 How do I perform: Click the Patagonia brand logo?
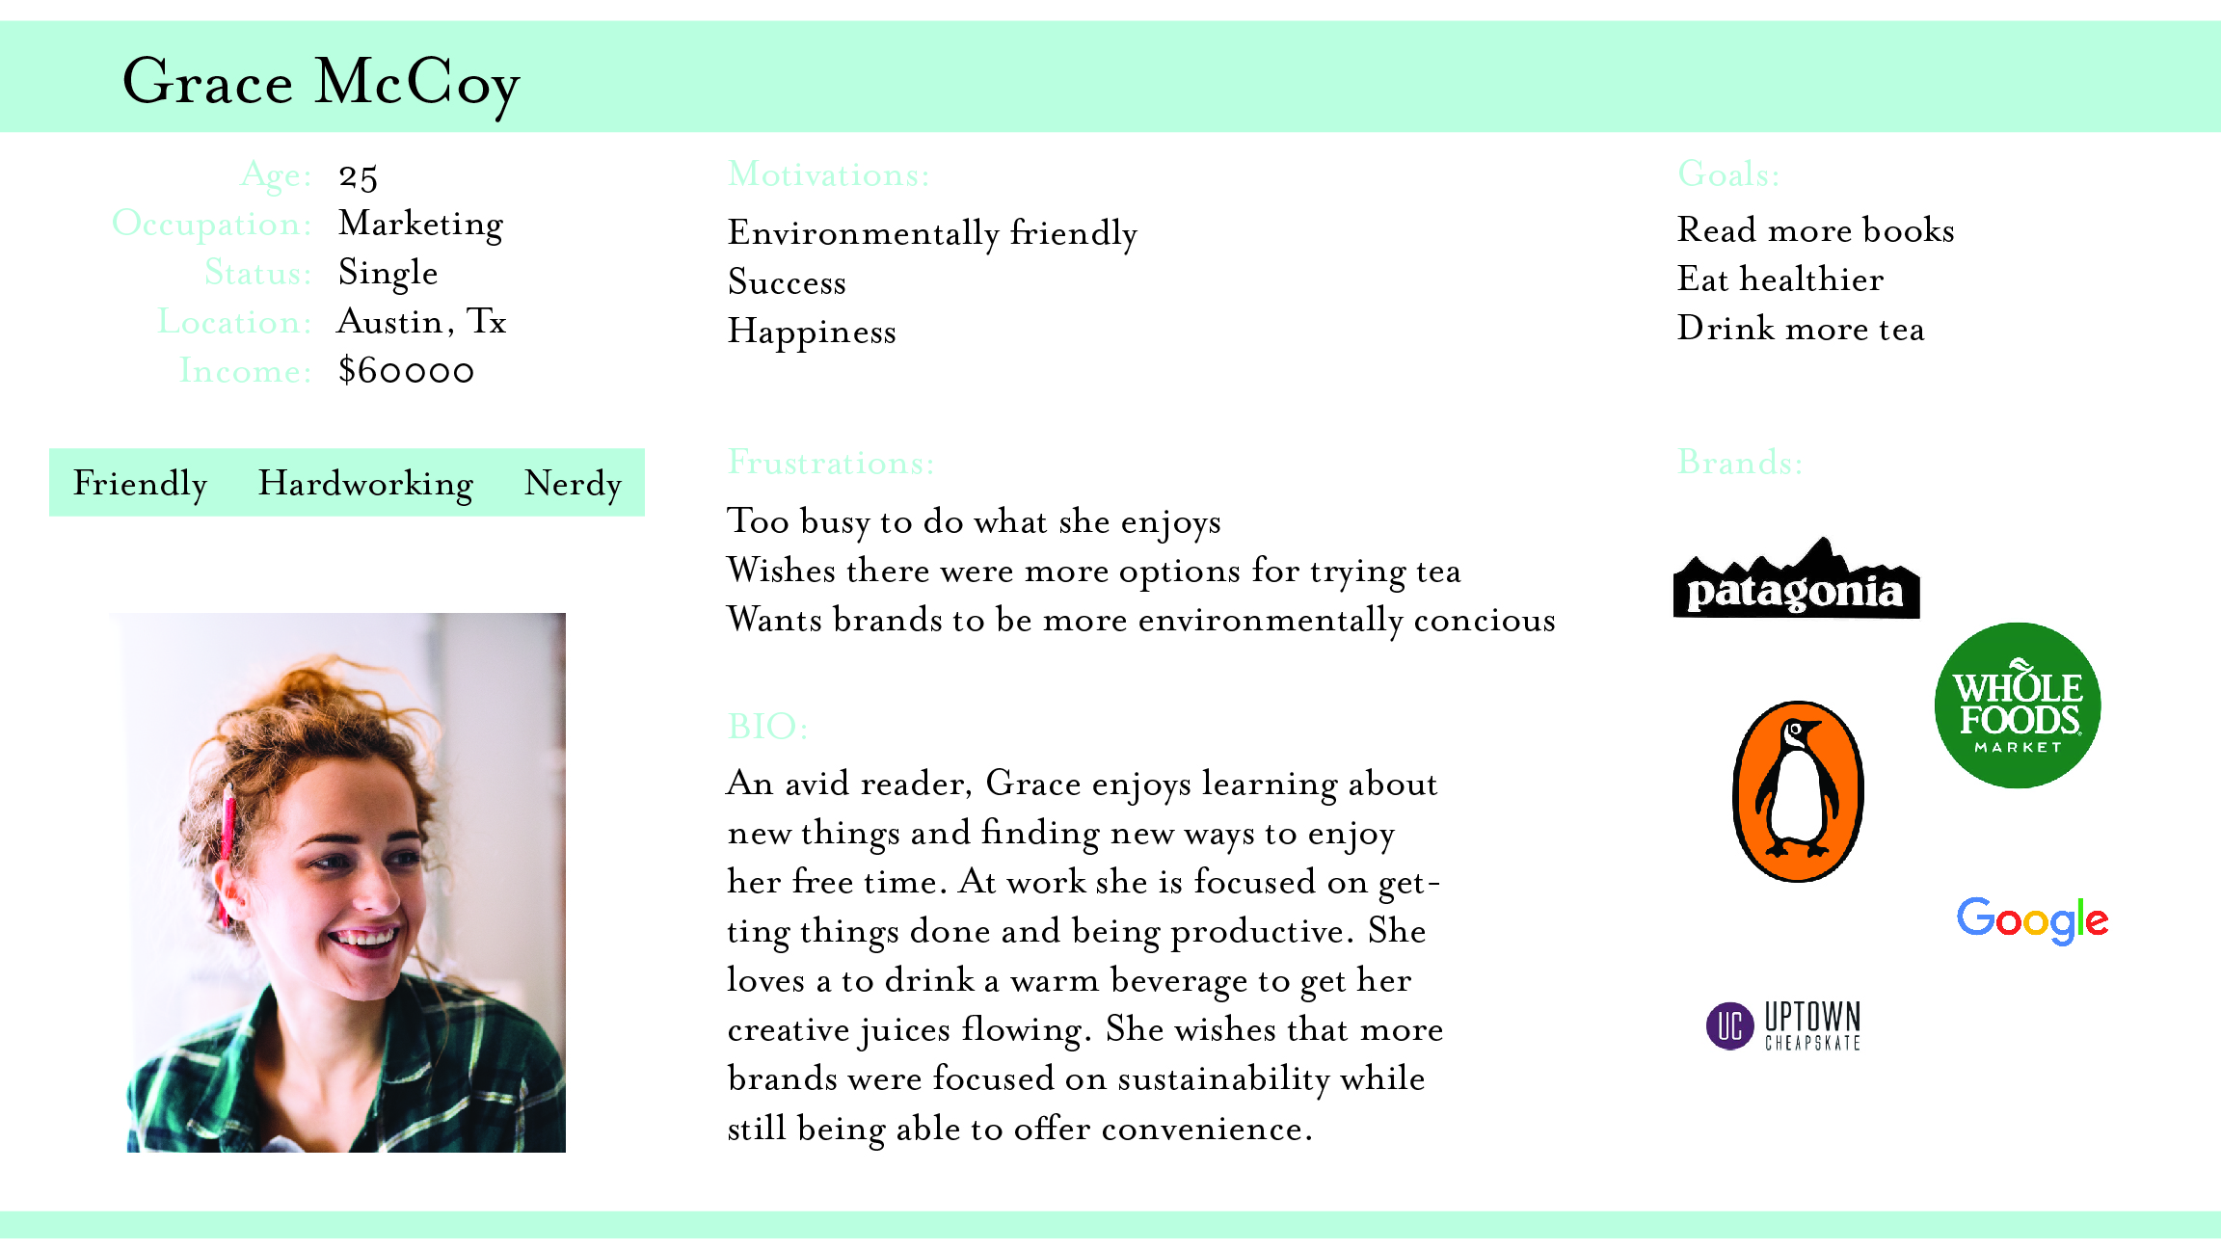pyautogui.click(x=1796, y=578)
